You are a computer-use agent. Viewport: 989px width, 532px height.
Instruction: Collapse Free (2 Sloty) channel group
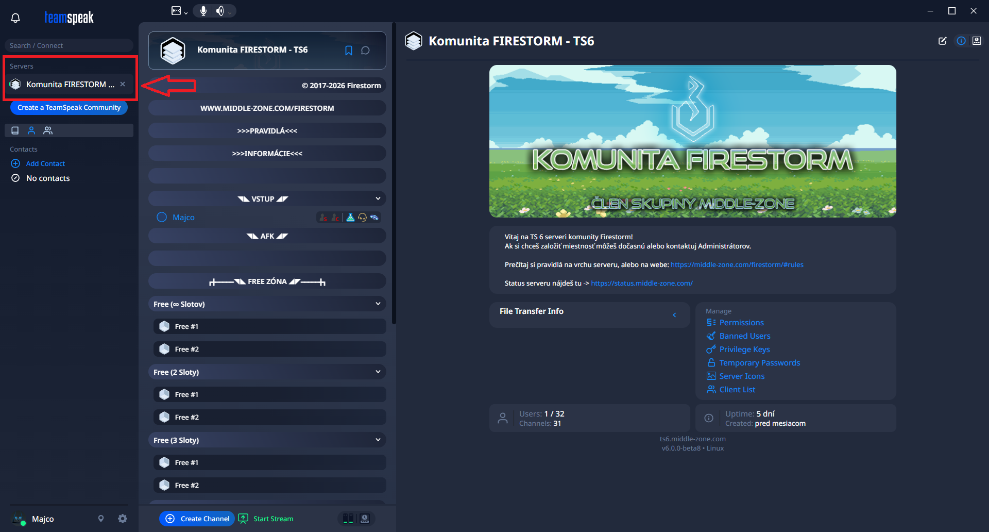378,372
